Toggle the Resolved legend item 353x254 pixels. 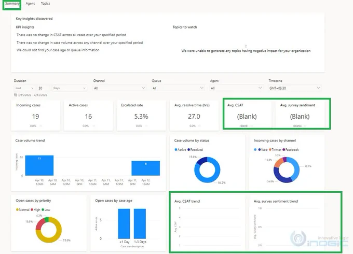coord(195,150)
